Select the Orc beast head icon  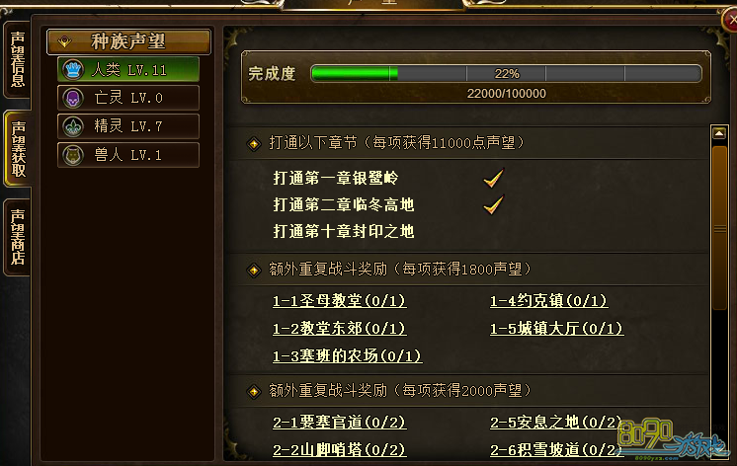point(73,155)
